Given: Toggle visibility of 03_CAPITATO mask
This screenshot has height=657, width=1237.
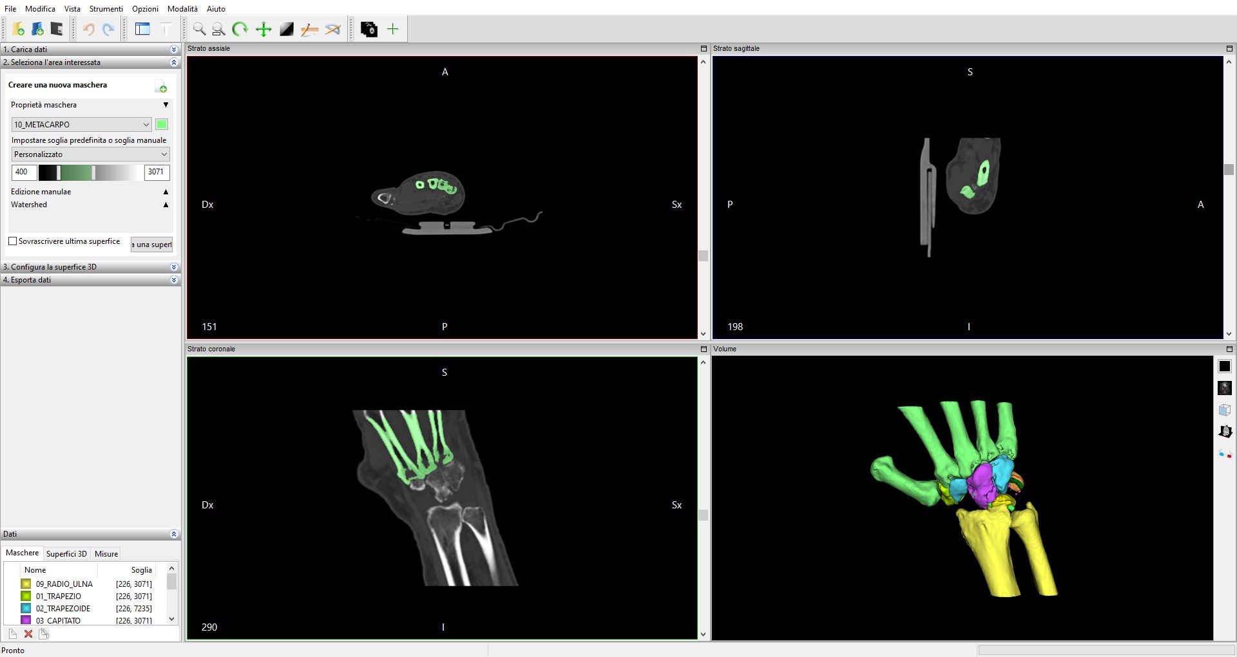Looking at the screenshot, I should coord(26,620).
